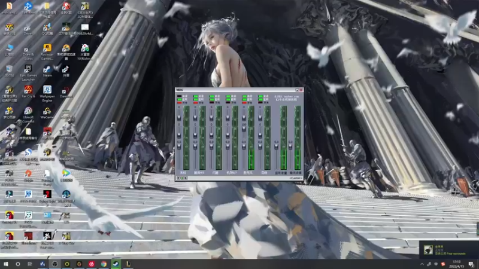This screenshot has width=479, height=269.
Task: Open the notification center icon
Action: (471, 264)
